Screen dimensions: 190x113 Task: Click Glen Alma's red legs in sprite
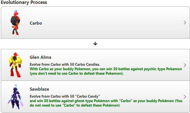click(x=15, y=73)
